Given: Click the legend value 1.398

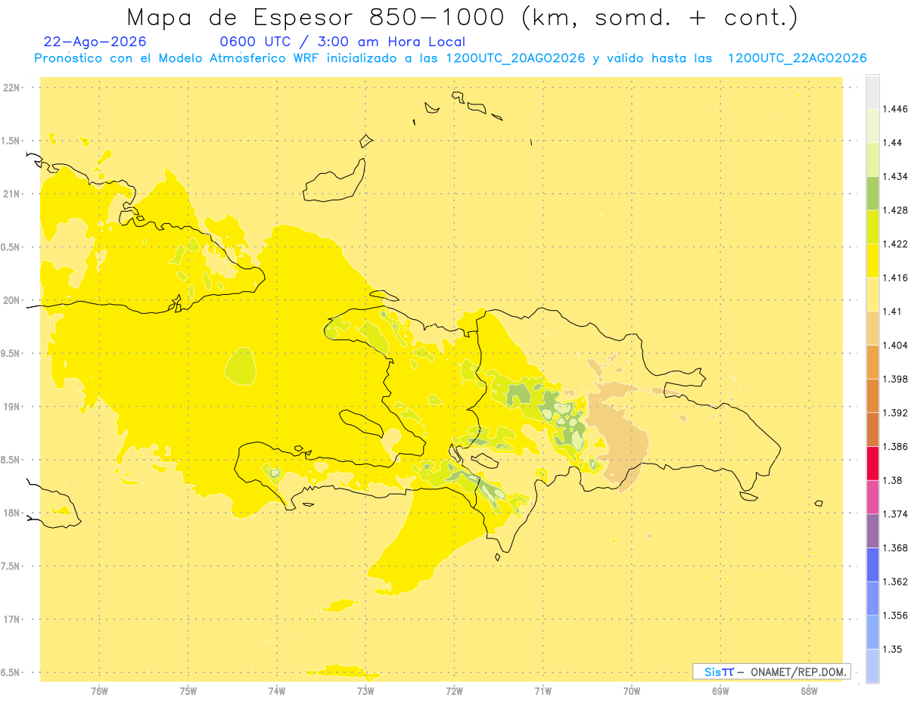Looking at the screenshot, I should pyautogui.click(x=896, y=379).
